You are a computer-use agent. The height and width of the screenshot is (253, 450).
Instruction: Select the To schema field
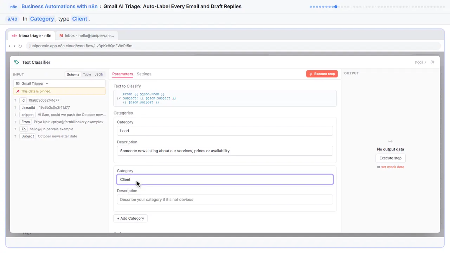coord(24,129)
